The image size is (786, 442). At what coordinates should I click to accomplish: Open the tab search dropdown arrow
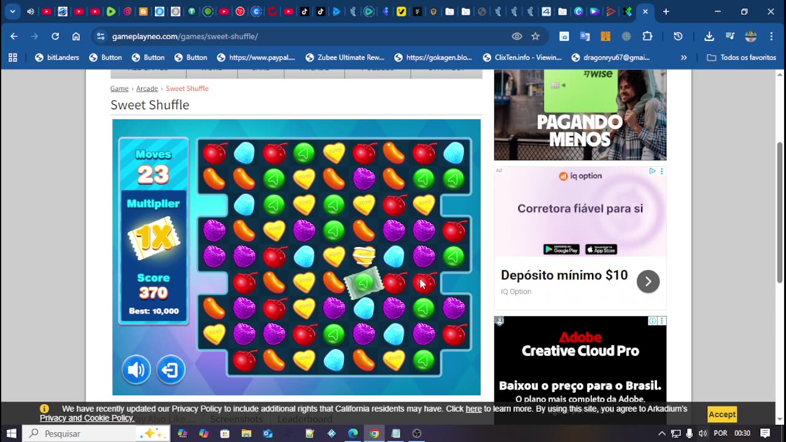(12, 12)
